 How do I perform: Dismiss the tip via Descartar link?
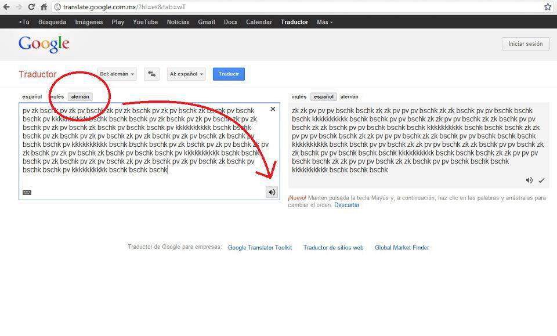tap(347, 205)
